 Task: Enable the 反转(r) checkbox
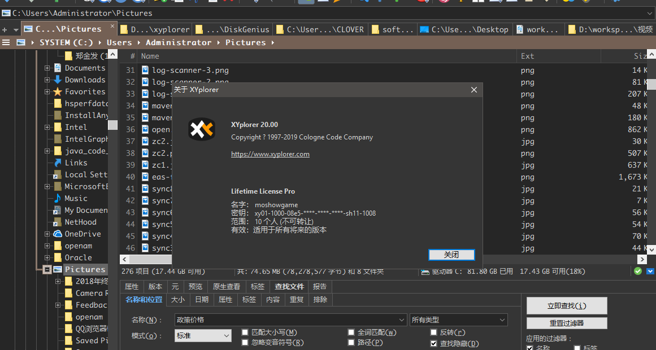[433, 333]
